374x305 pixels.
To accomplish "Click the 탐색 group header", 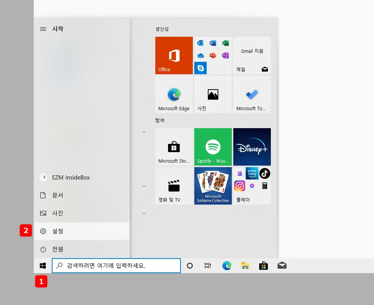I will (160, 120).
